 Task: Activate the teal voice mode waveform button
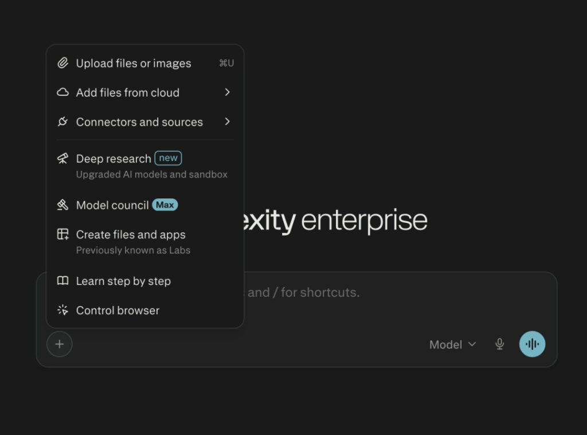pyautogui.click(x=532, y=344)
